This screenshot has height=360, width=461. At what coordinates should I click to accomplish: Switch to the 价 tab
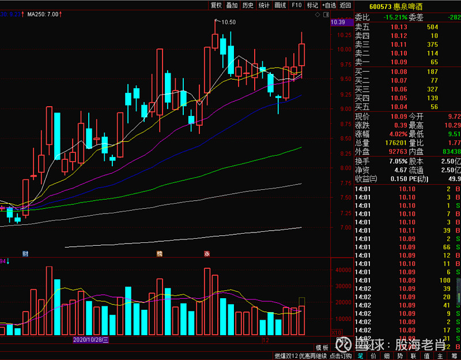pos(373,356)
